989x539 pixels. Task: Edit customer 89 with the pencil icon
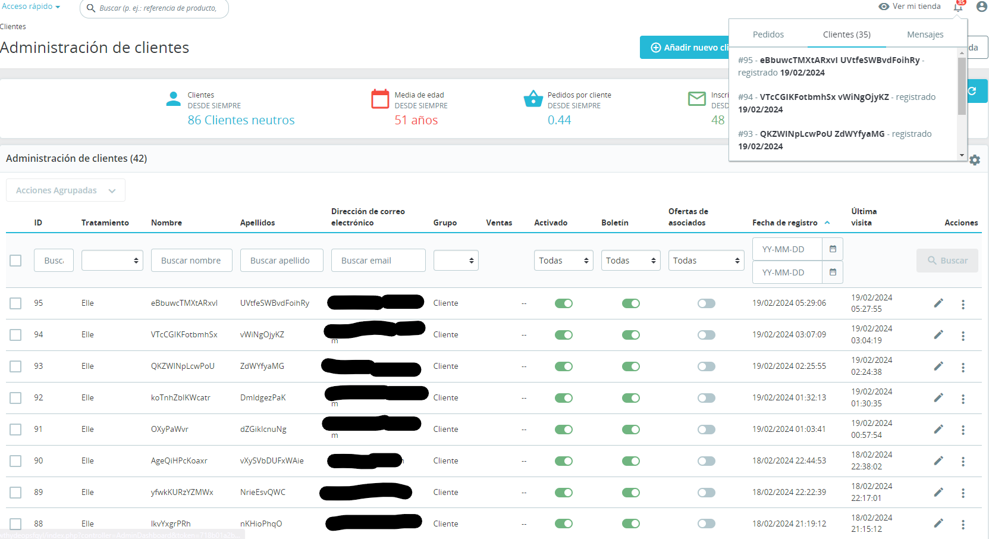(x=938, y=493)
